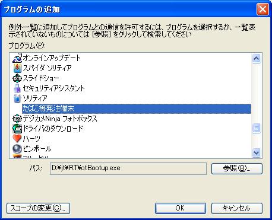Click the オンラインアップデート icon
The height and width of the screenshot is (220, 272).
pos(17,58)
